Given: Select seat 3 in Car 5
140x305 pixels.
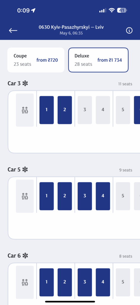Looking at the screenshot, I should (x=85, y=196).
